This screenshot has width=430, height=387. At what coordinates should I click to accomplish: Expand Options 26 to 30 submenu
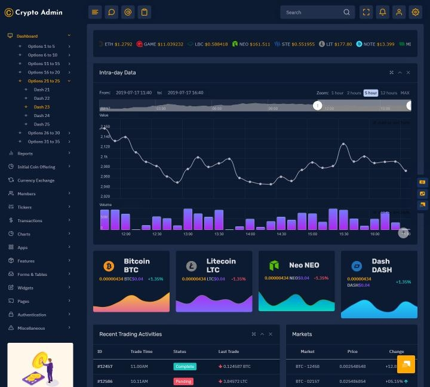pos(69,133)
